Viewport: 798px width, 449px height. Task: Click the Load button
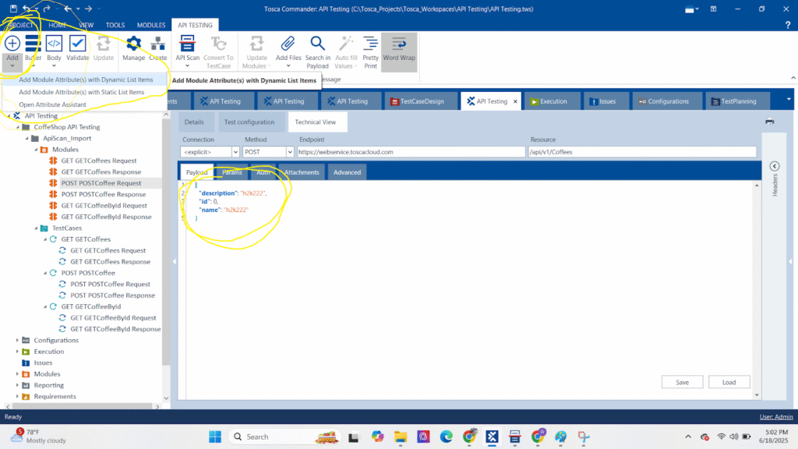tap(729, 381)
